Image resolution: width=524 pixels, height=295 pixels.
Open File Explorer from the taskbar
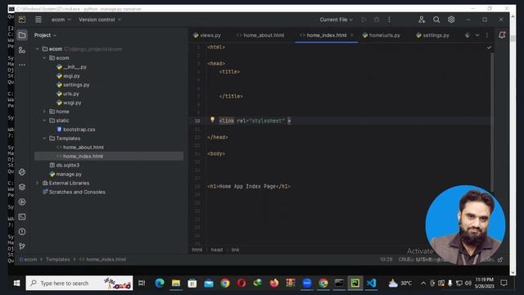176,284
